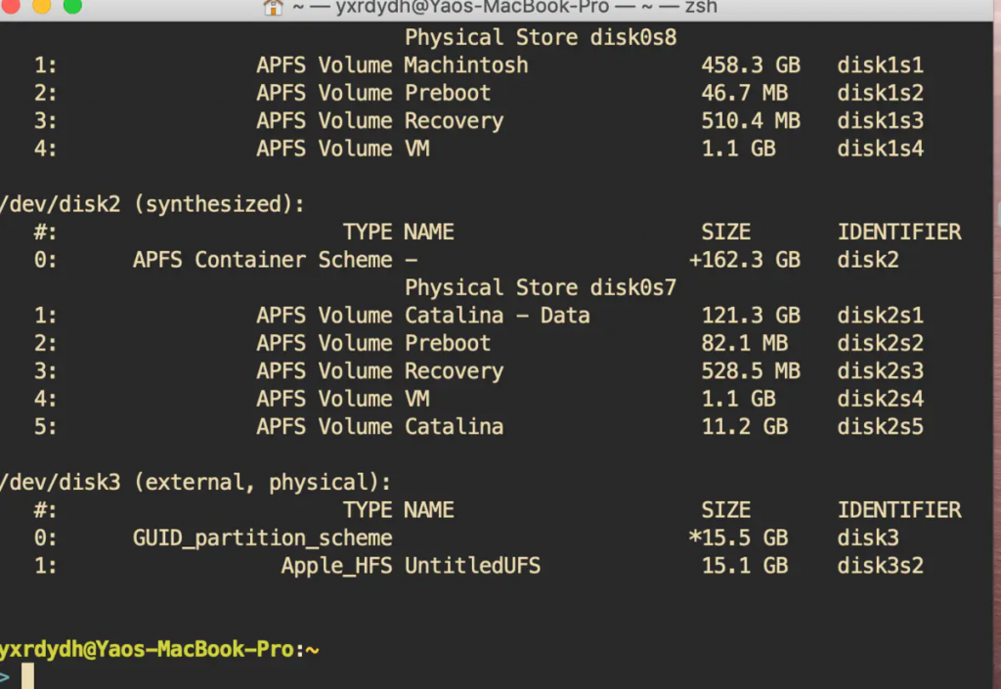Click the 'UntitledUFS' volume name
1001x689 pixels.
coord(472,566)
